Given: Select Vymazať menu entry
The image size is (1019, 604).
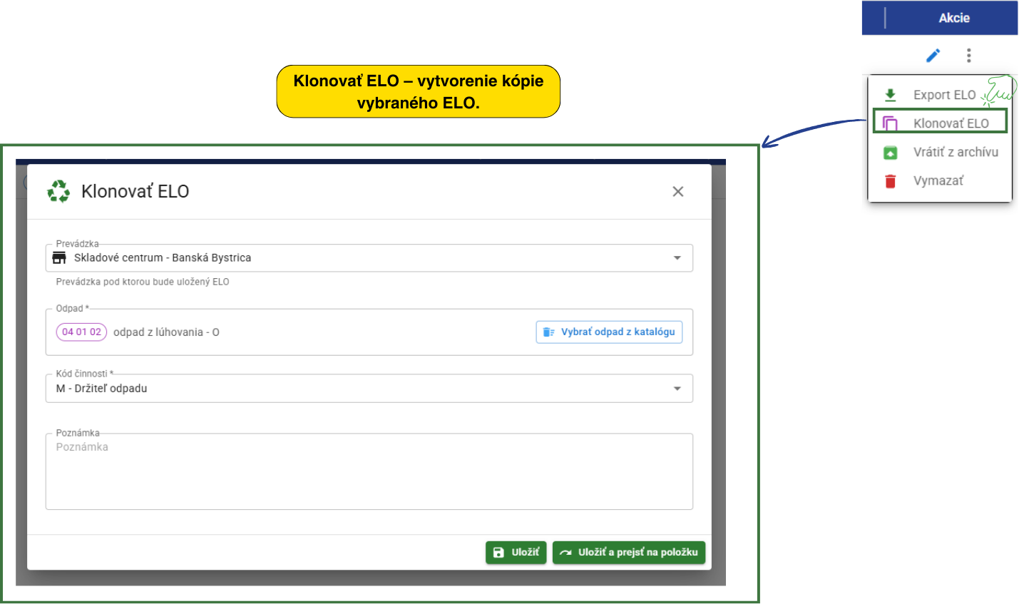Looking at the screenshot, I should [x=938, y=181].
